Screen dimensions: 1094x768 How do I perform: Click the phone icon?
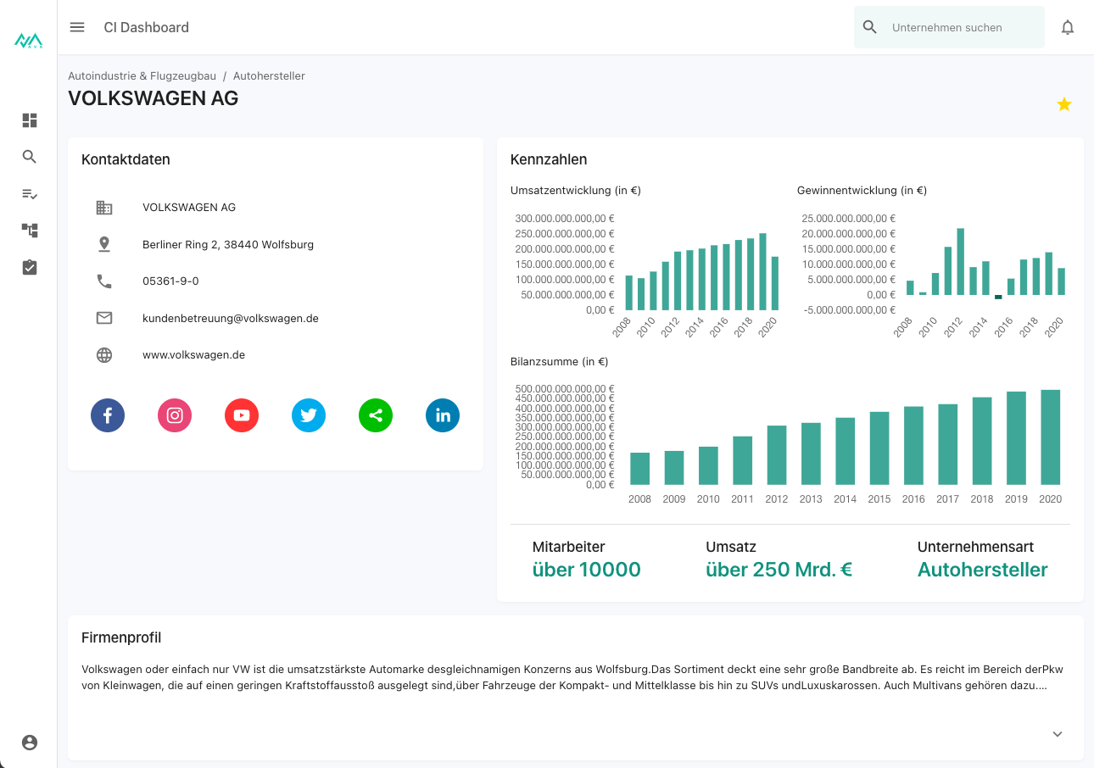click(104, 281)
